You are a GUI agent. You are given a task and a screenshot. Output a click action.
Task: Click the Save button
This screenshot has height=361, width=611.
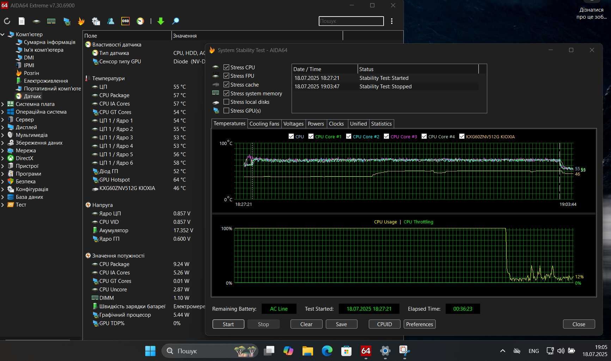click(x=341, y=324)
